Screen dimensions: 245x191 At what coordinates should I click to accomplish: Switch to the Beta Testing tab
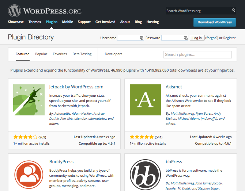click(x=82, y=54)
